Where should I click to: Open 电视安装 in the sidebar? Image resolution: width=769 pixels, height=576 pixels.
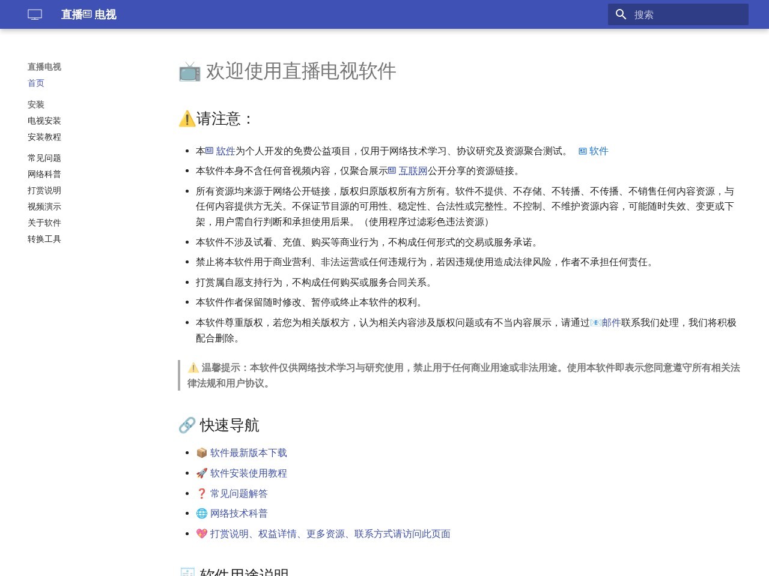click(x=44, y=121)
